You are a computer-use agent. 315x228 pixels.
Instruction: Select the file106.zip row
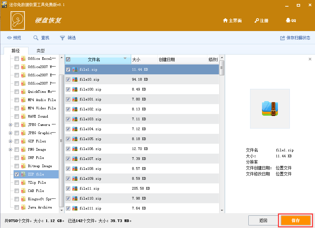142,149
